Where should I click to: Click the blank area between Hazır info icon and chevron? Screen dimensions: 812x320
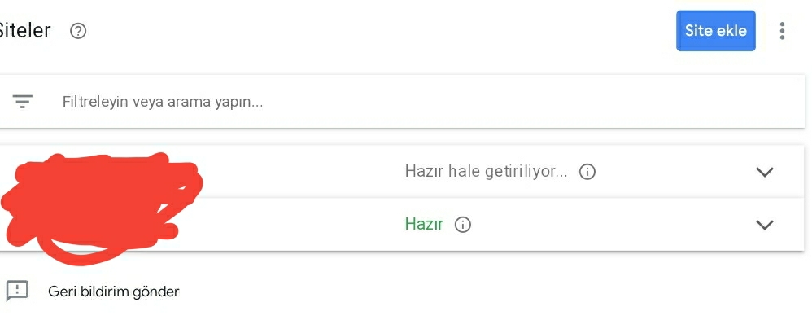click(x=611, y=225)
